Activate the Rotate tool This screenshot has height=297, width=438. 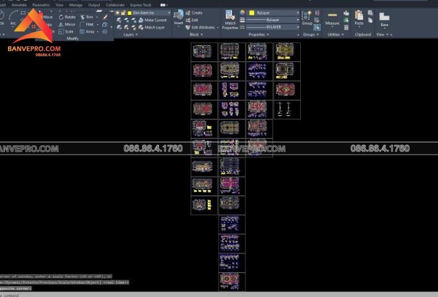(67, 17)
